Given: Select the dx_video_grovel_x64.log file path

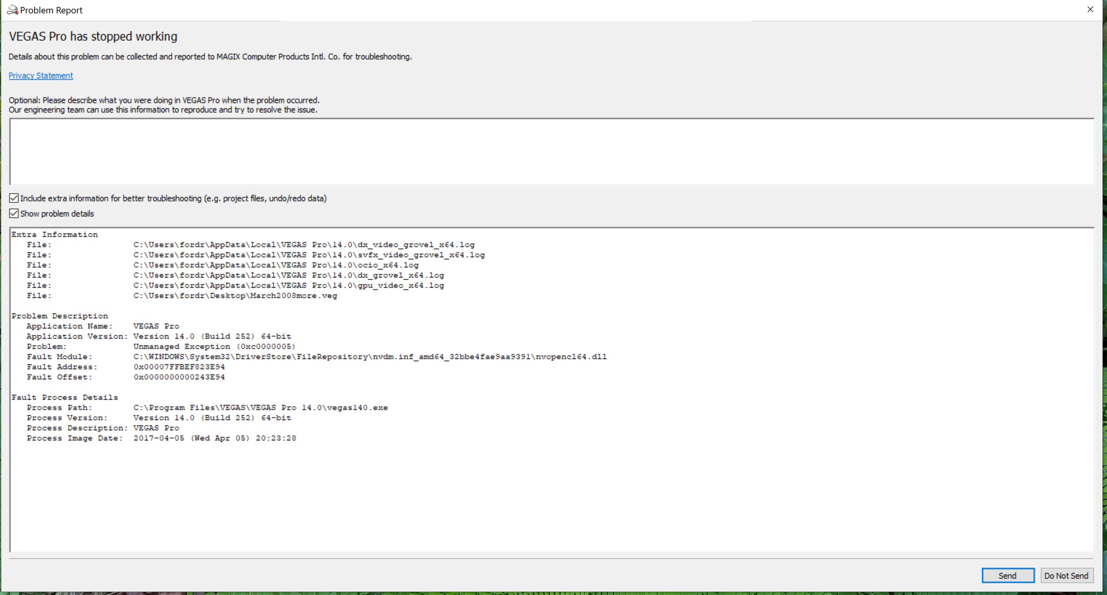Looking at the screenshot, I should [304, 245].
